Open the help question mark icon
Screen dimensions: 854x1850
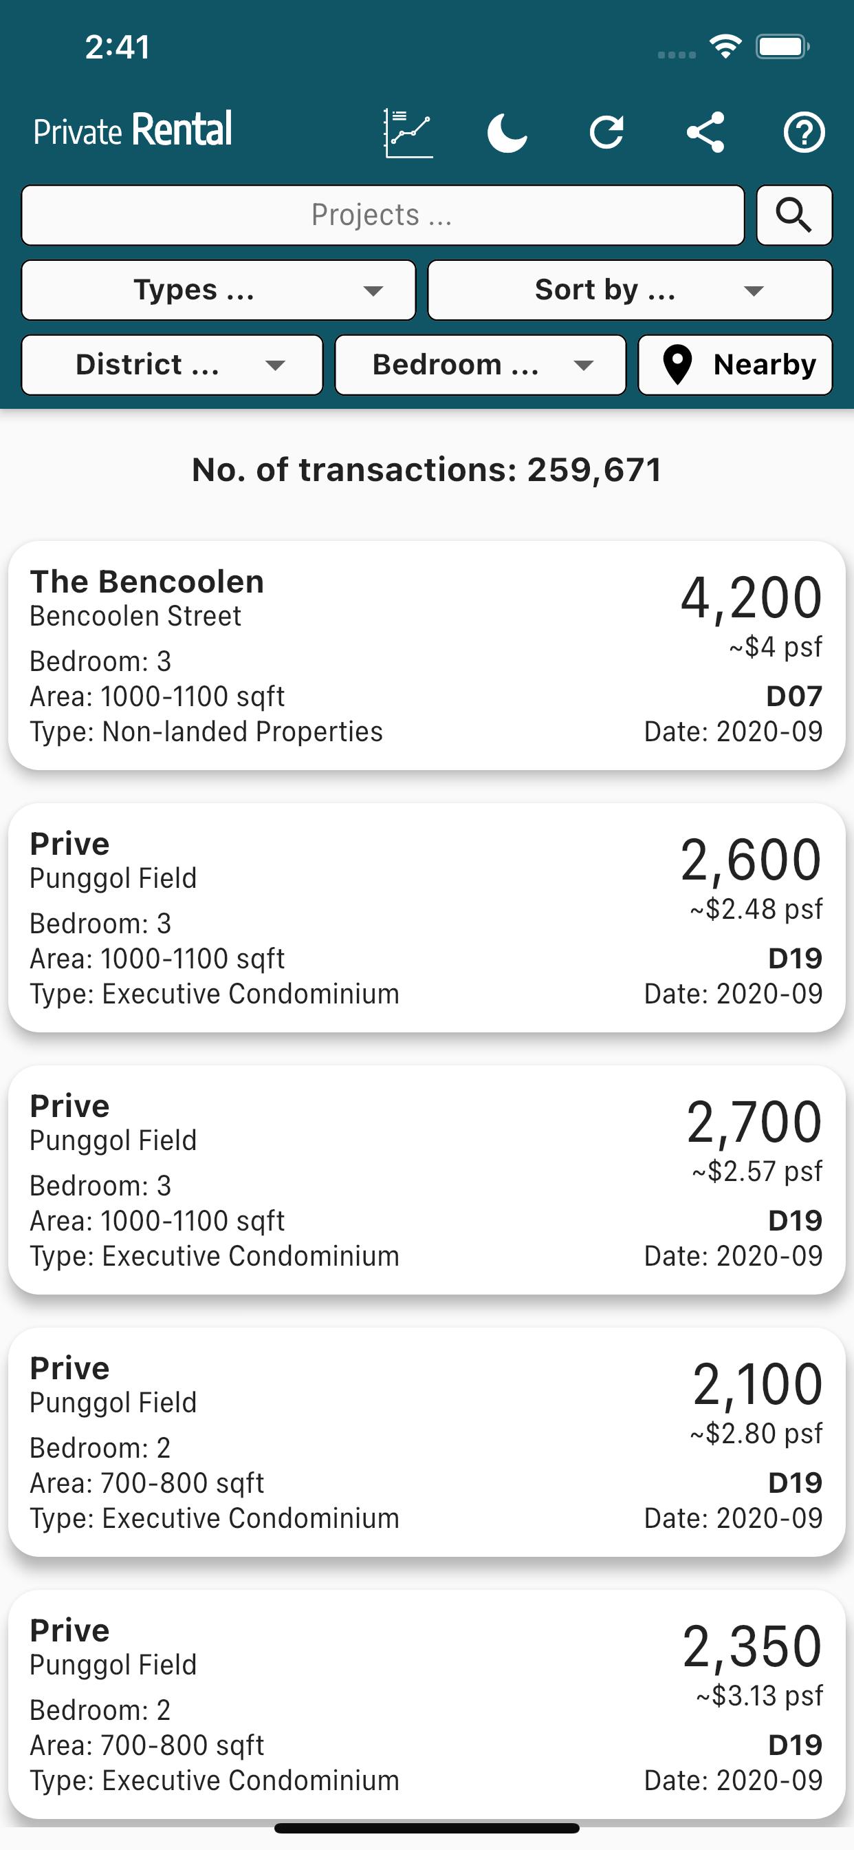[804, 133]
